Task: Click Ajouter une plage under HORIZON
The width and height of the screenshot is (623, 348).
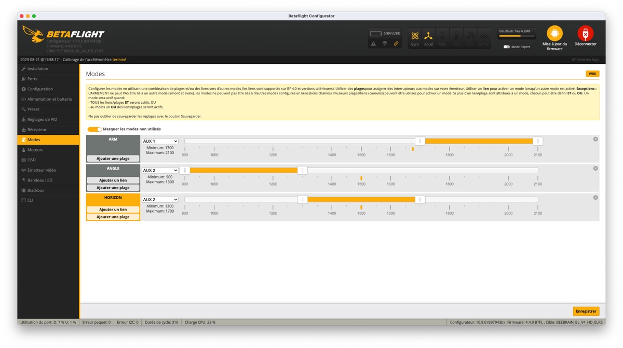Action: tap(113, 217)
